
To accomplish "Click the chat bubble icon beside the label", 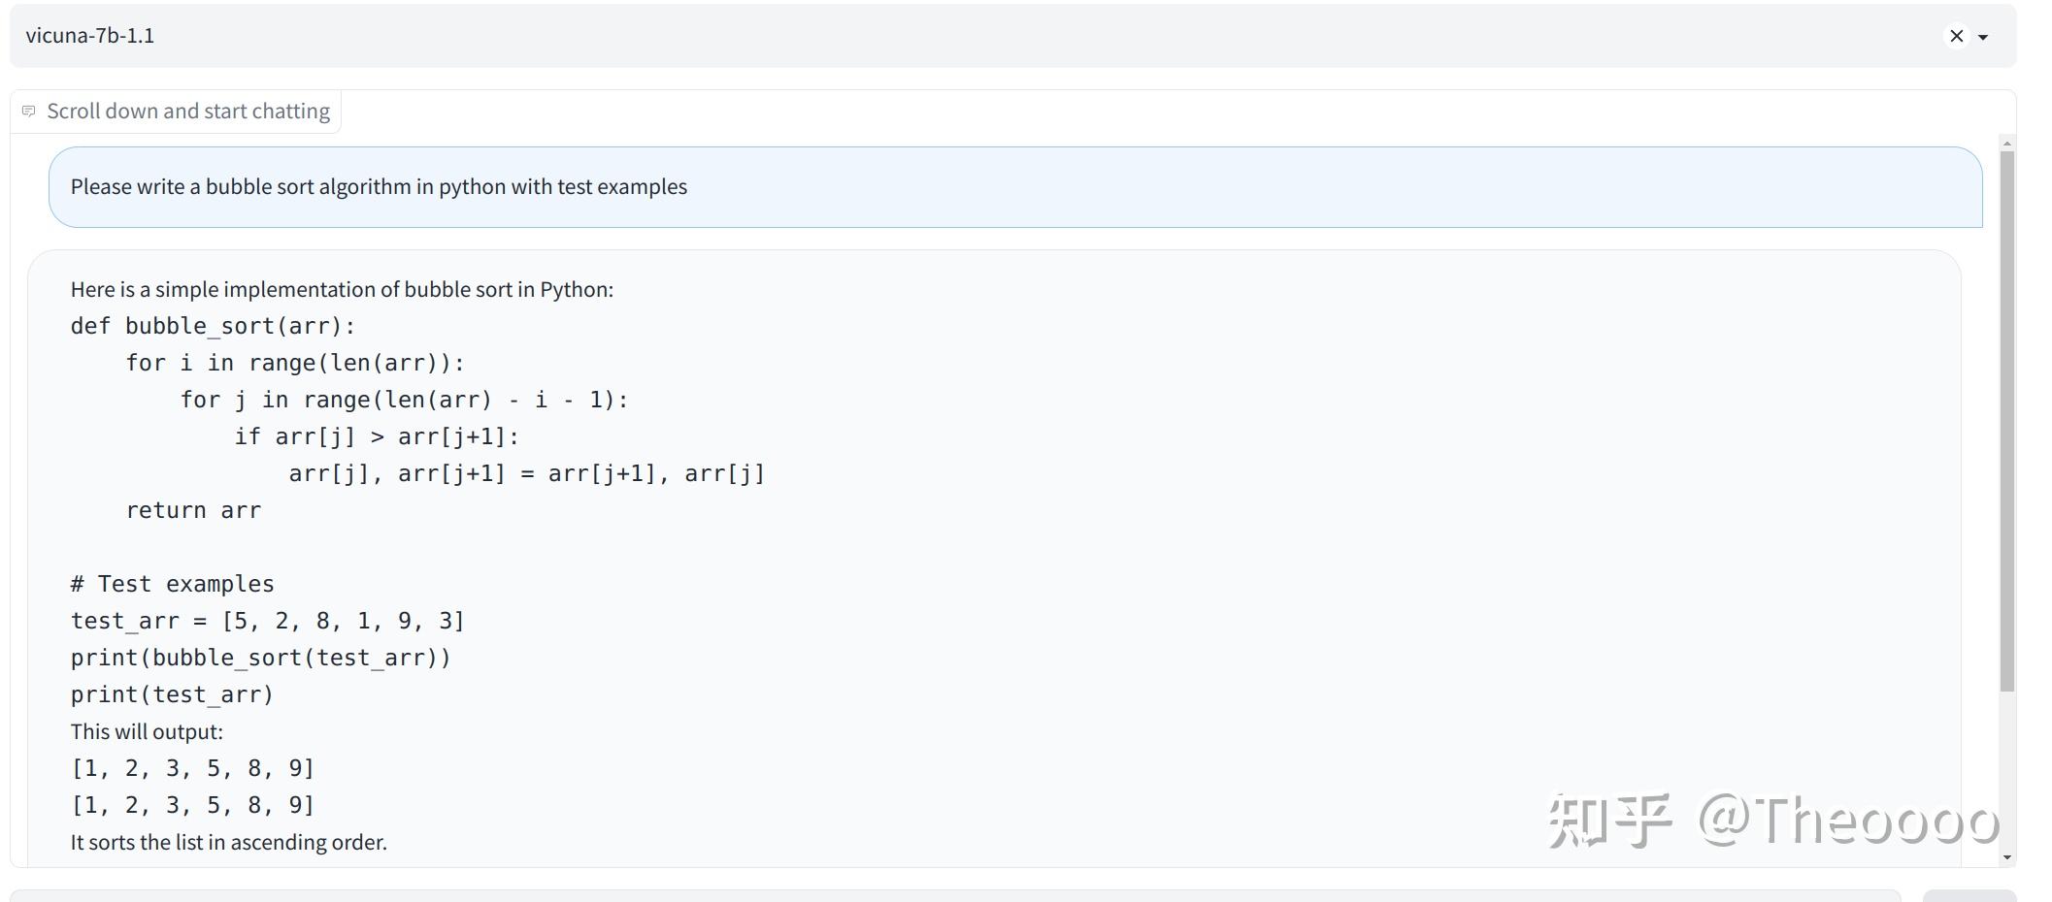I will point(29,112).
